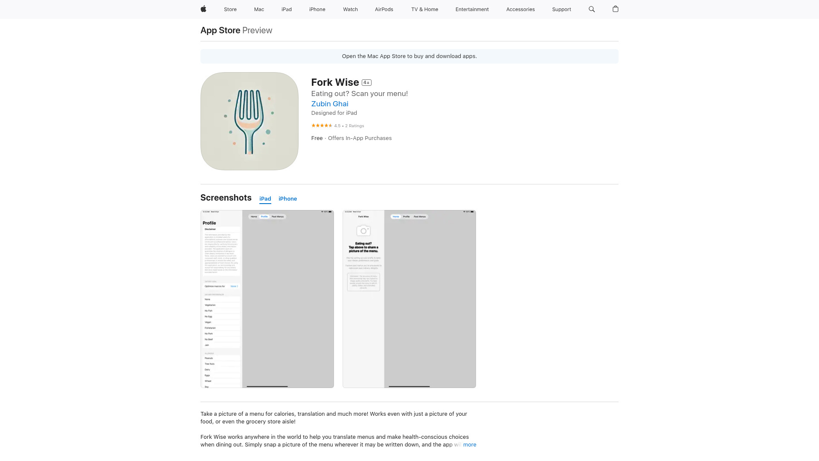Switch to iPhone screenshots tab

288,198
